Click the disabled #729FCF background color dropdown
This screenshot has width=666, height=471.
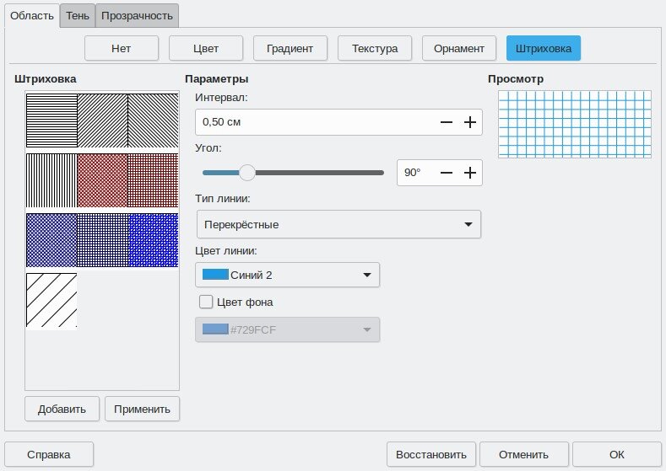click(287, 329)
